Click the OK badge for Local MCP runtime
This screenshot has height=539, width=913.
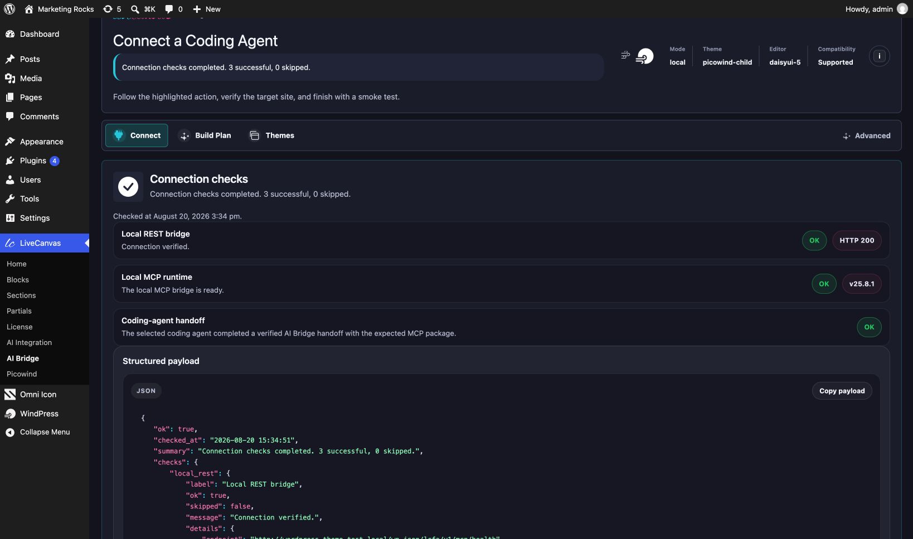824,284
